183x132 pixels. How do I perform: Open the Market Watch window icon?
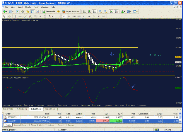pyautogui.click(x=18, y=11)
